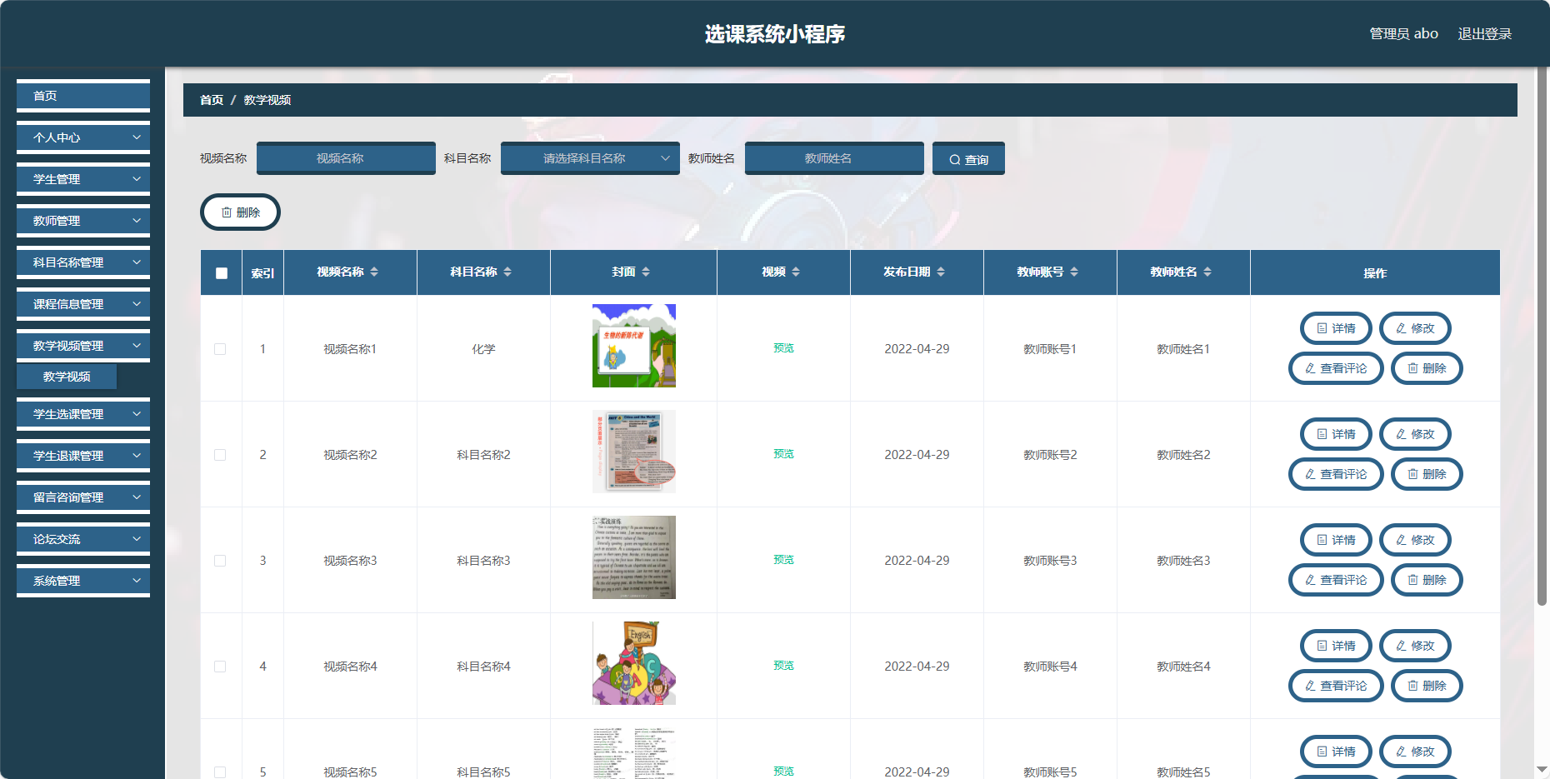Open cover thumbnail of 视频名称2
Viewport: 1550px width, 779px height.
634,452
